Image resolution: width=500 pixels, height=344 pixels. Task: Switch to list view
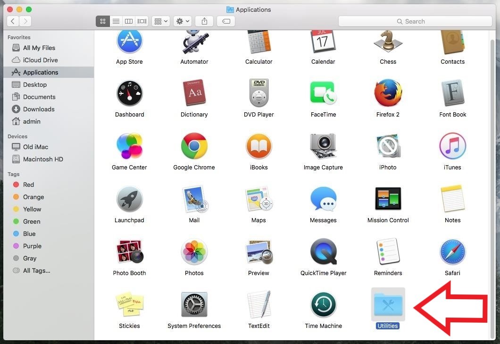[x=116, y=21]
